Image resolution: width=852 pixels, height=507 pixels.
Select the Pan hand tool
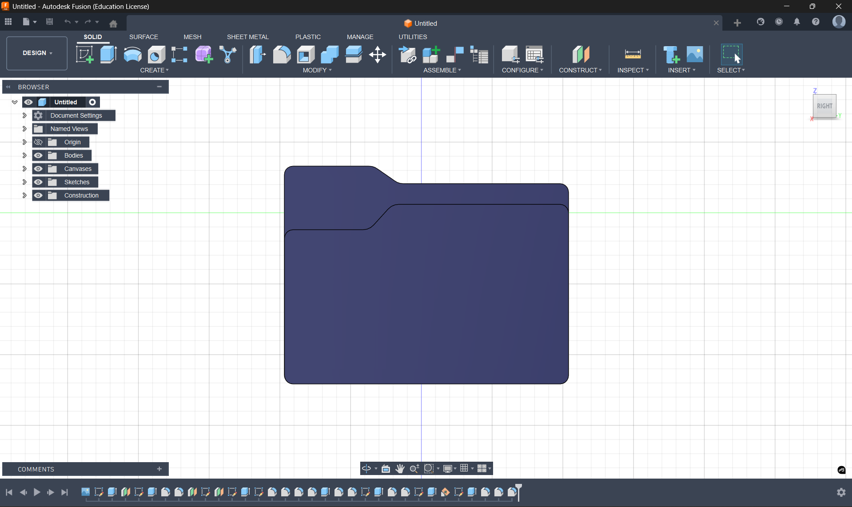pos(400,468)
